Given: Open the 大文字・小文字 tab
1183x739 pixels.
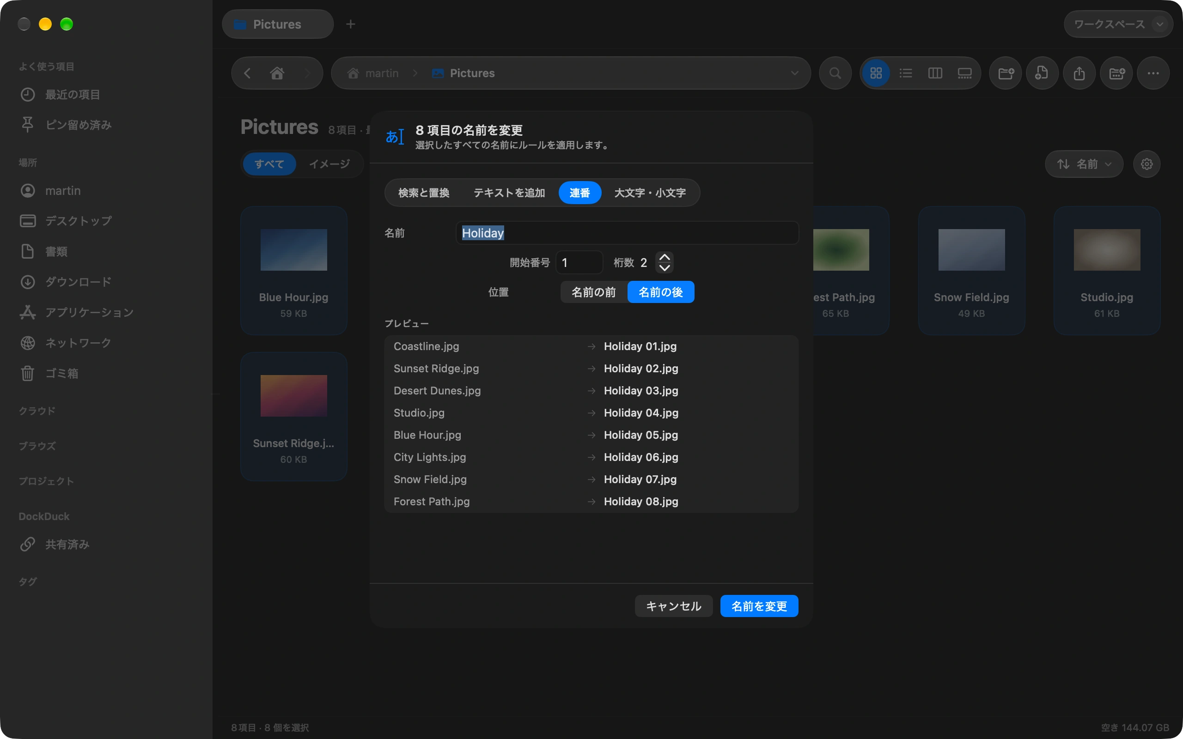Looking at the screenshot, I should click(650, 193).
